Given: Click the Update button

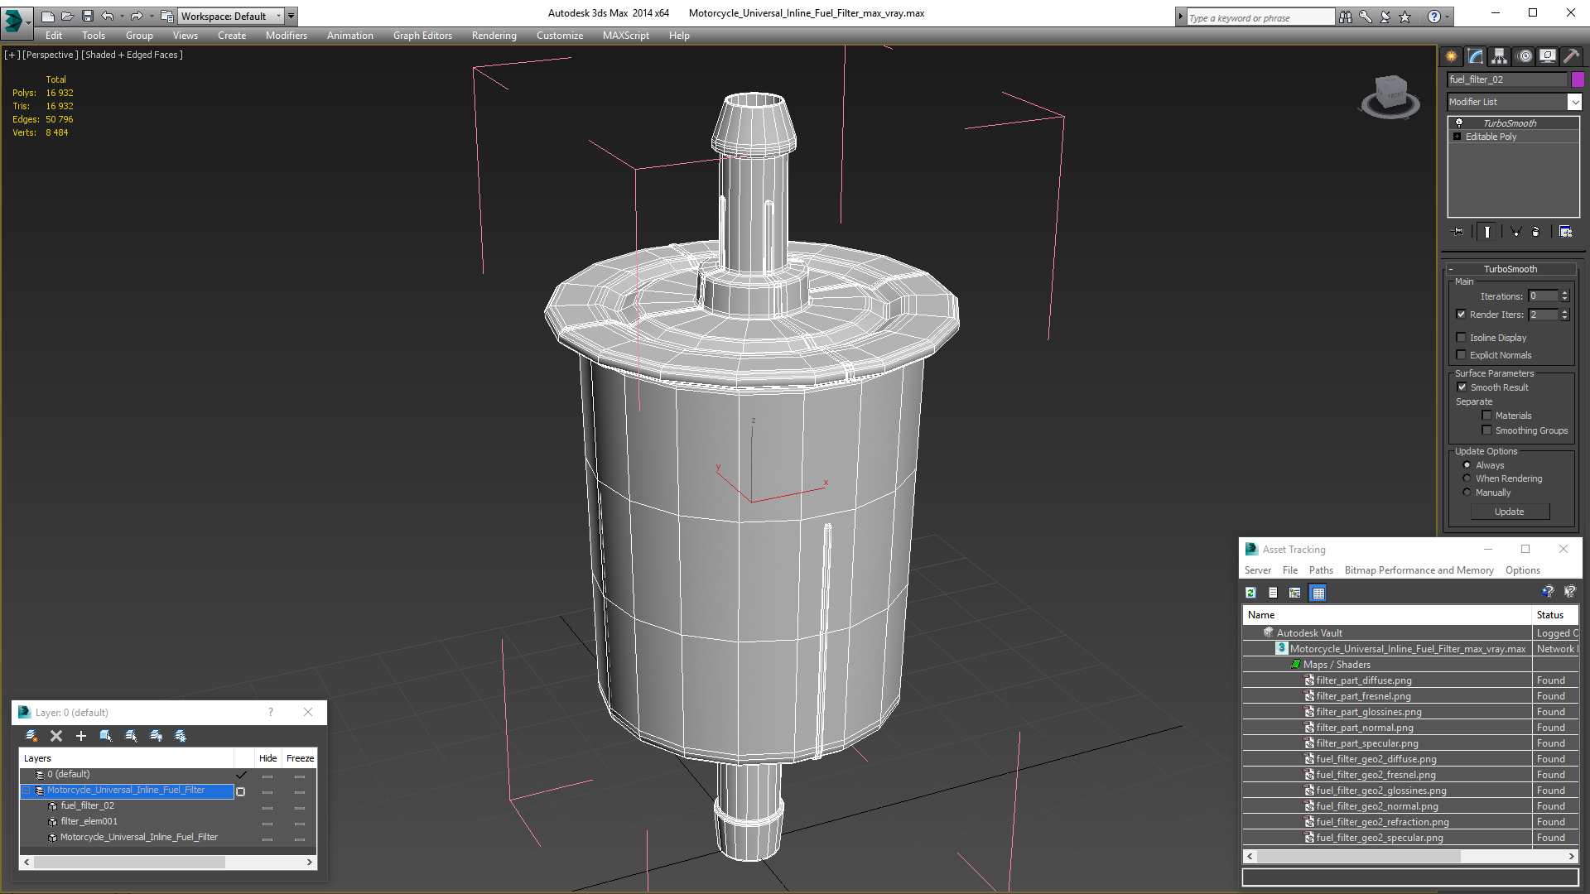Looking at the screenshot, I should pyautogui.click(x=1510, y=512).
